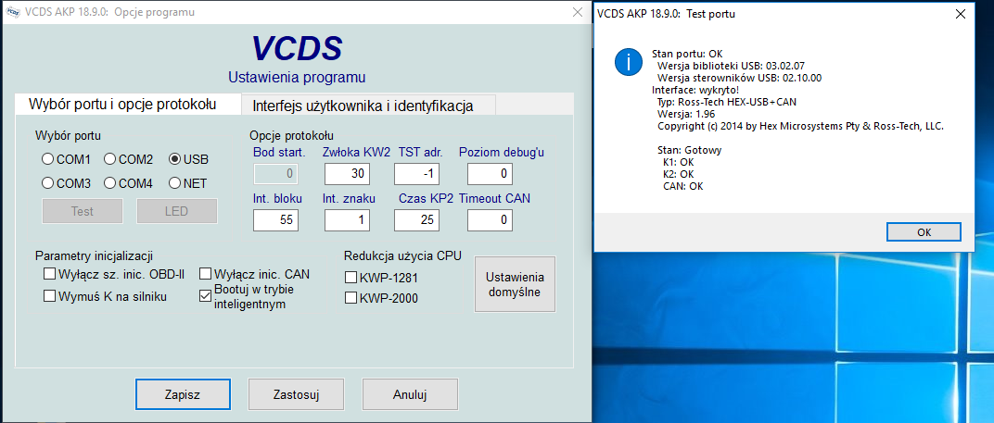The height and width of the screenshot is (423, 994).
Task: Click the 'Stan portu: OK' text
Action: click(x=687, y=54)
